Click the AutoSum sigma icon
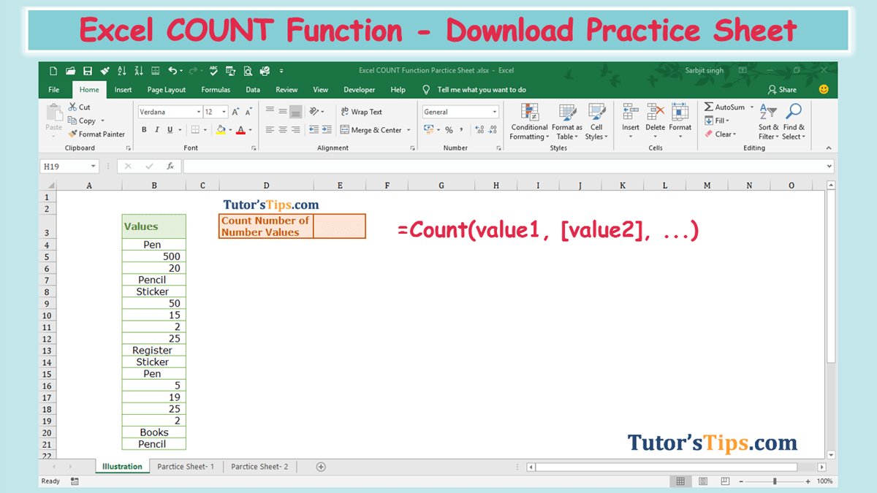877x493 pixels. pos(709,107)
